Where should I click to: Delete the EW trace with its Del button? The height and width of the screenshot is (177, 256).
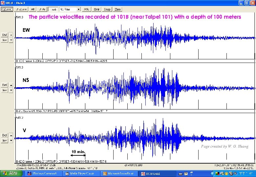pos(5,35)
